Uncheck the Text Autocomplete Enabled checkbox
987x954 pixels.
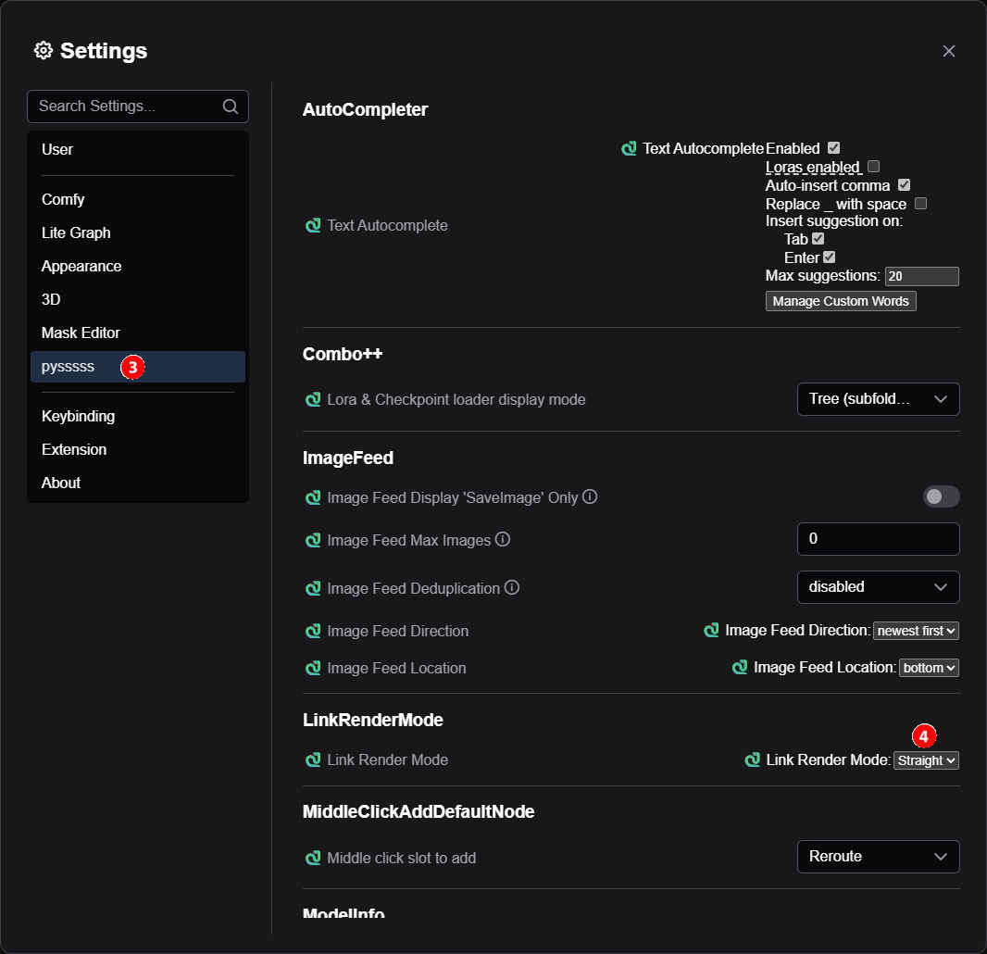[833, 148]
